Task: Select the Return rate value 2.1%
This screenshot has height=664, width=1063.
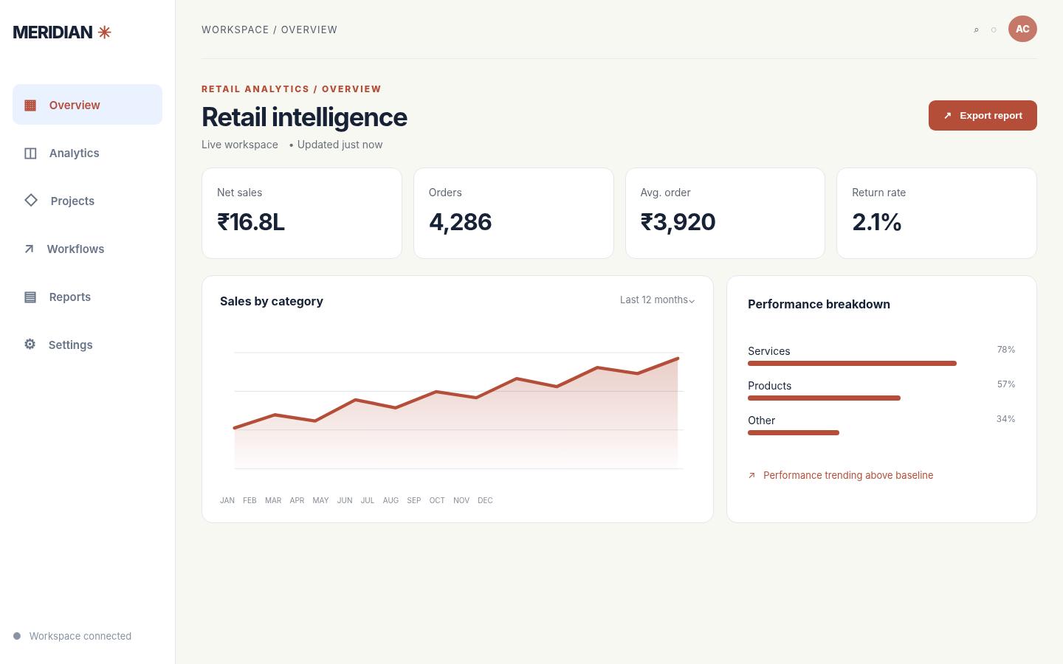Action: [x=877, y=222]
